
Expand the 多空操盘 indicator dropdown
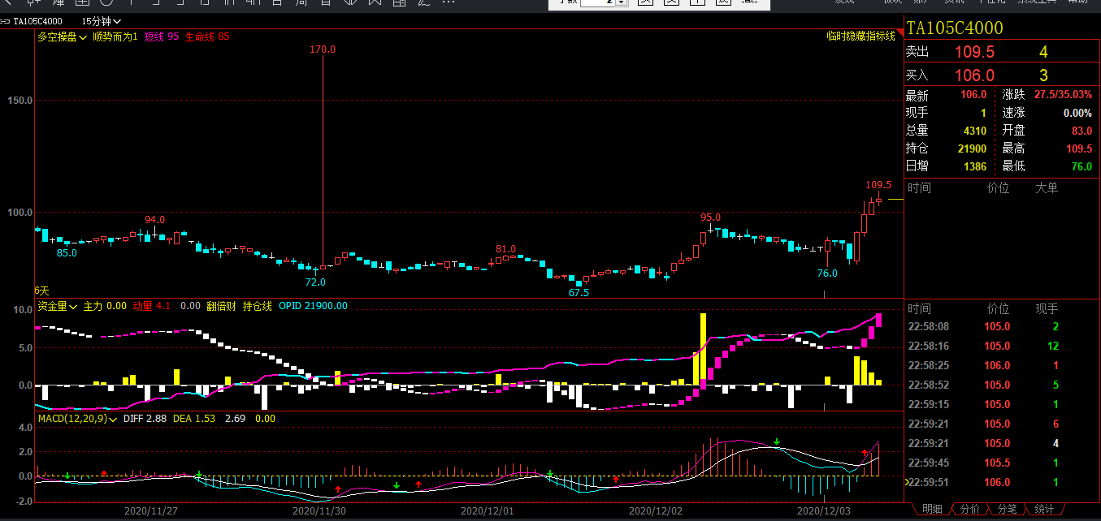[x=63, y=37]
